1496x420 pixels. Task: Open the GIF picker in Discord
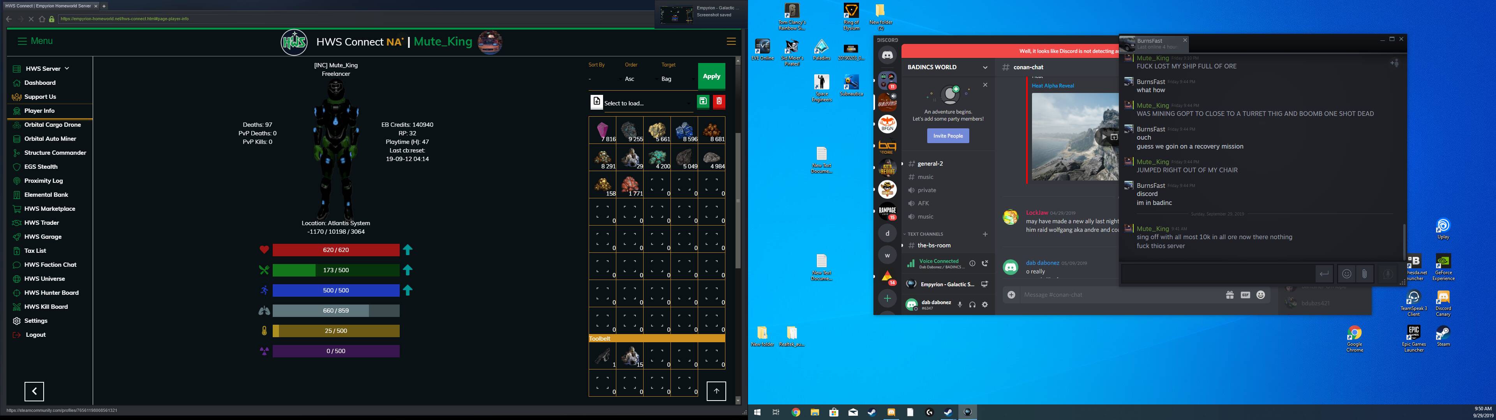click(x=1245, y=295)
